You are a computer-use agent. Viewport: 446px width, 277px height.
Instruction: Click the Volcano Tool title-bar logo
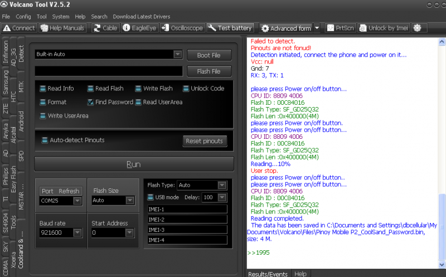[4, 4]
